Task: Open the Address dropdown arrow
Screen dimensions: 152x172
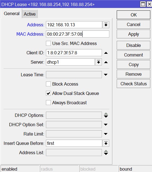Action: 106,25
